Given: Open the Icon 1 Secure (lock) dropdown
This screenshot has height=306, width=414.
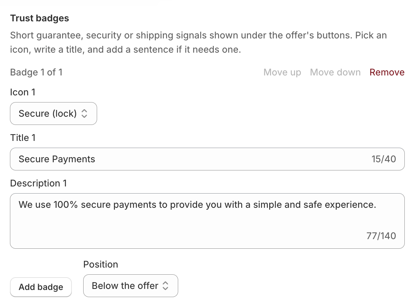Looking at the screenshot, I should coord(53,114).
